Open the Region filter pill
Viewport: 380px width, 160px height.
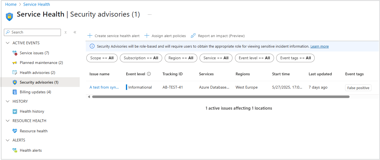pyautogui.click(x=181, y=58)
